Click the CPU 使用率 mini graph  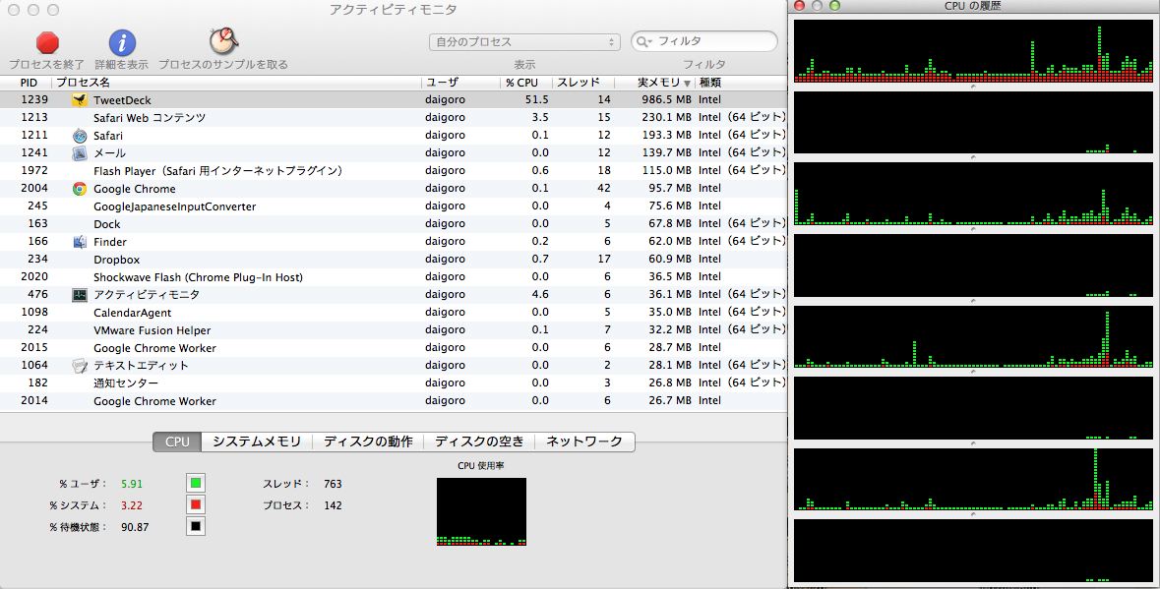(481, 511)
